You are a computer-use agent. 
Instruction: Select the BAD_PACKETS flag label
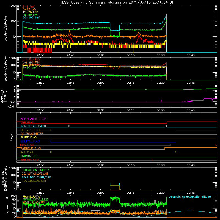point(30,159)
